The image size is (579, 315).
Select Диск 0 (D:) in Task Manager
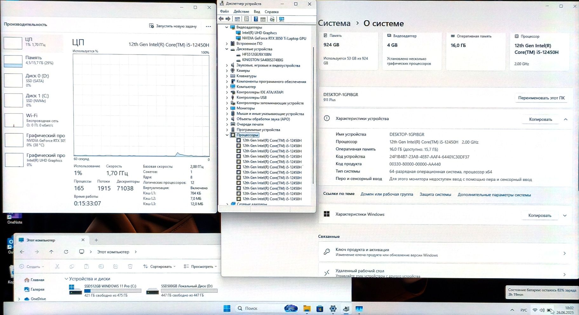pos(33,81)
